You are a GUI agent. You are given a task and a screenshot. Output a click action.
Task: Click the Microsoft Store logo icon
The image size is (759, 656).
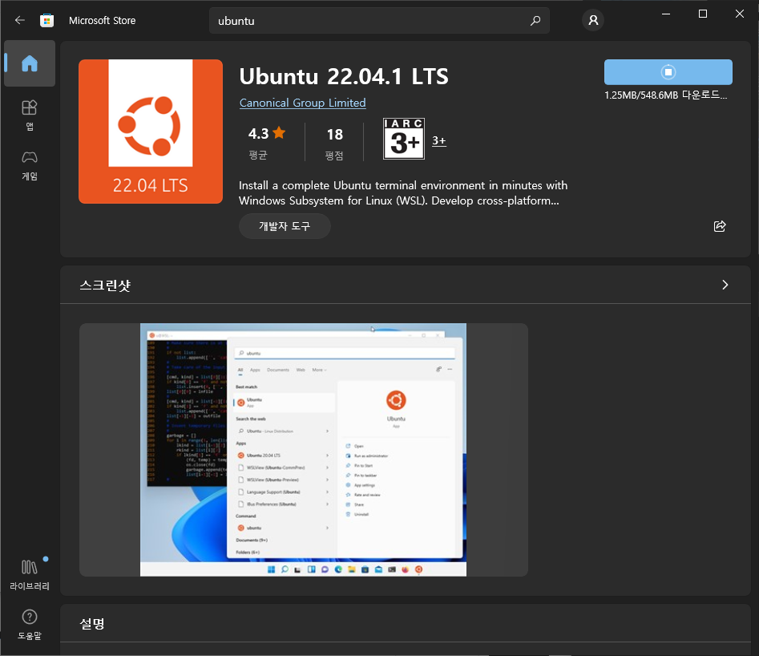point(47,20)
